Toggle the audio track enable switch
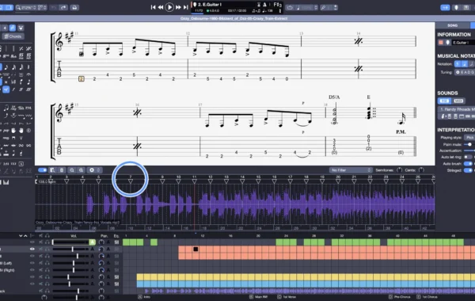 43,170
